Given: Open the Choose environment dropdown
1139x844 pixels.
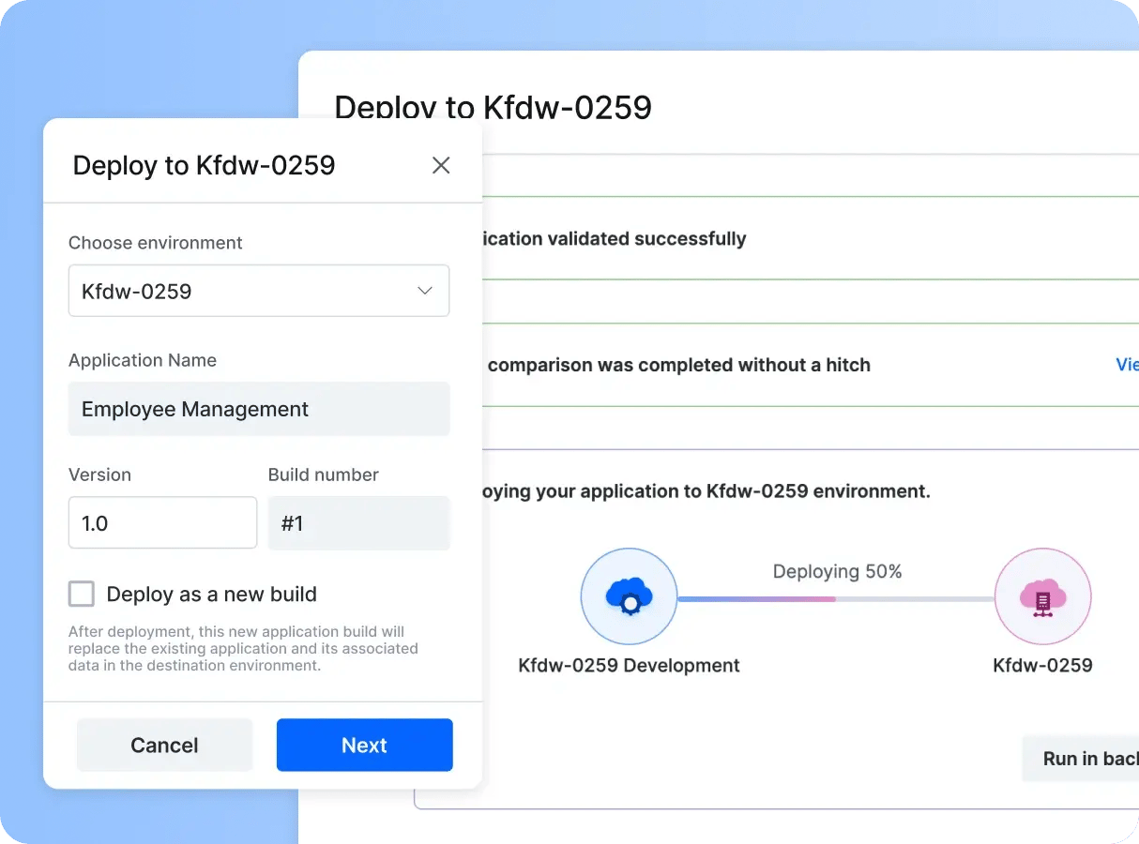Looking at the screenshot, I should pyautogui.click(x=258, y=291).
